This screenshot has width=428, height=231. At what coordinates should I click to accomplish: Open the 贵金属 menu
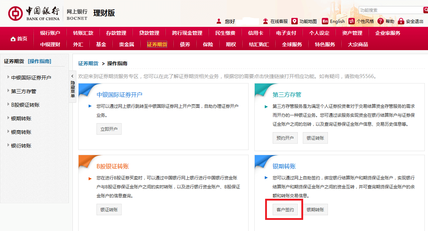(126, 44)
